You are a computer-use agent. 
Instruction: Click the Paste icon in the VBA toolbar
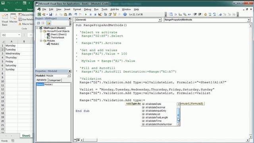[65, 14]
